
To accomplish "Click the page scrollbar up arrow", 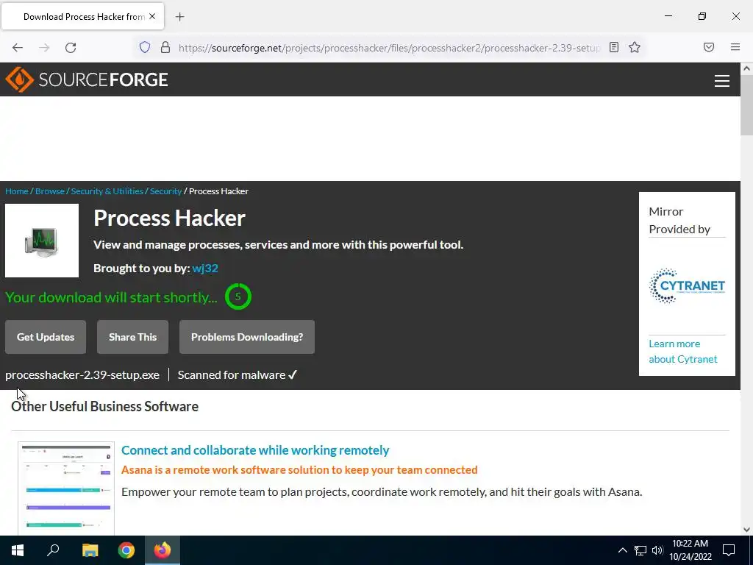I will click(747, 68).
